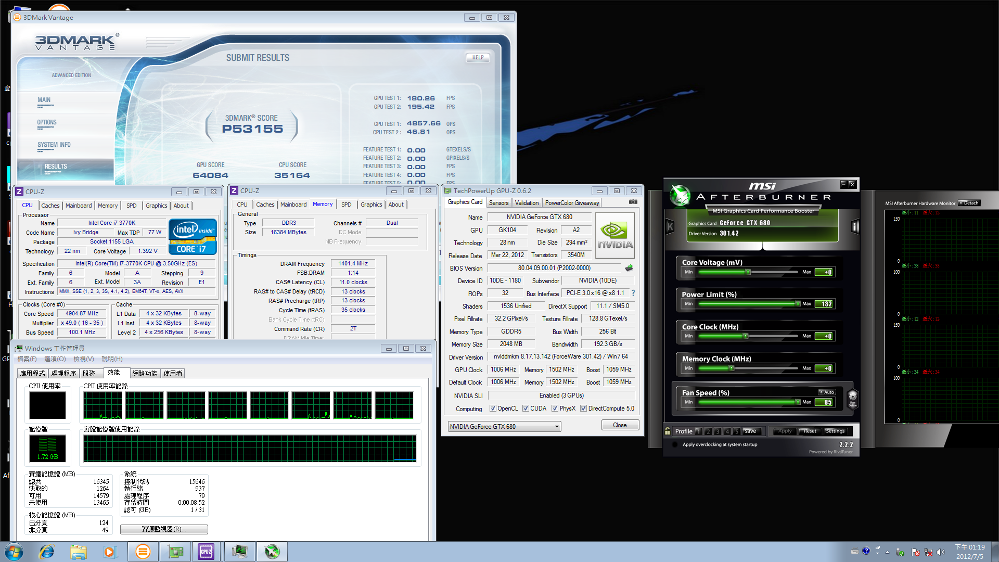Screen dimensions: 999x562
Task: Click the HELP button in 3DMark Vantage
Action: 478,58
